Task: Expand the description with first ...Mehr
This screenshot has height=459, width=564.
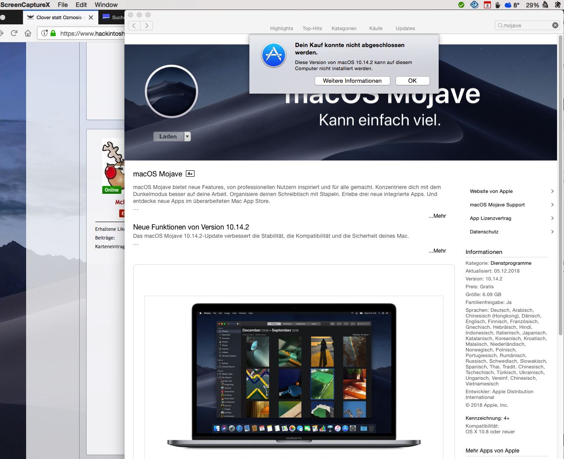Action: [437, 216]
